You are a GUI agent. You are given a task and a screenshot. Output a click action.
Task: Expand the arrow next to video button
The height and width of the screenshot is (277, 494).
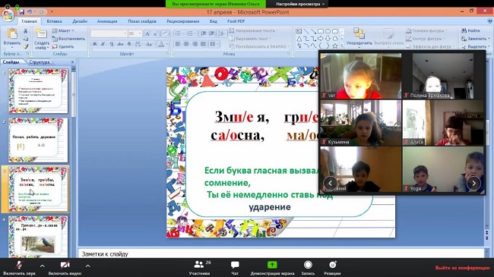[x=88, y=266]
